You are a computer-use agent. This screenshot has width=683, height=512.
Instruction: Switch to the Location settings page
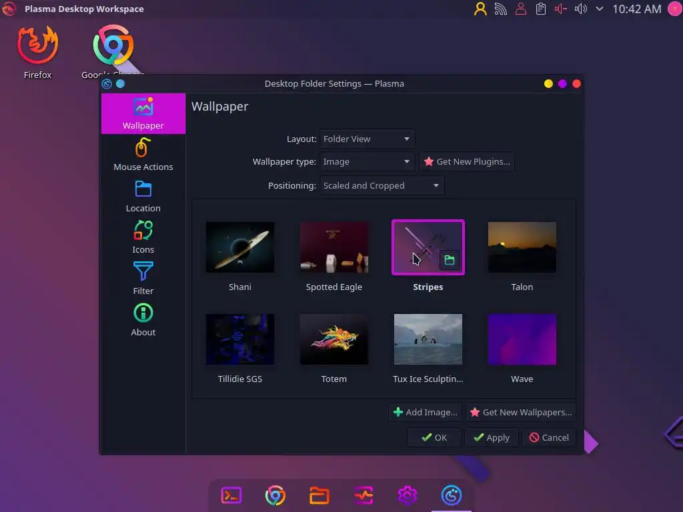[x=143, y=196]
